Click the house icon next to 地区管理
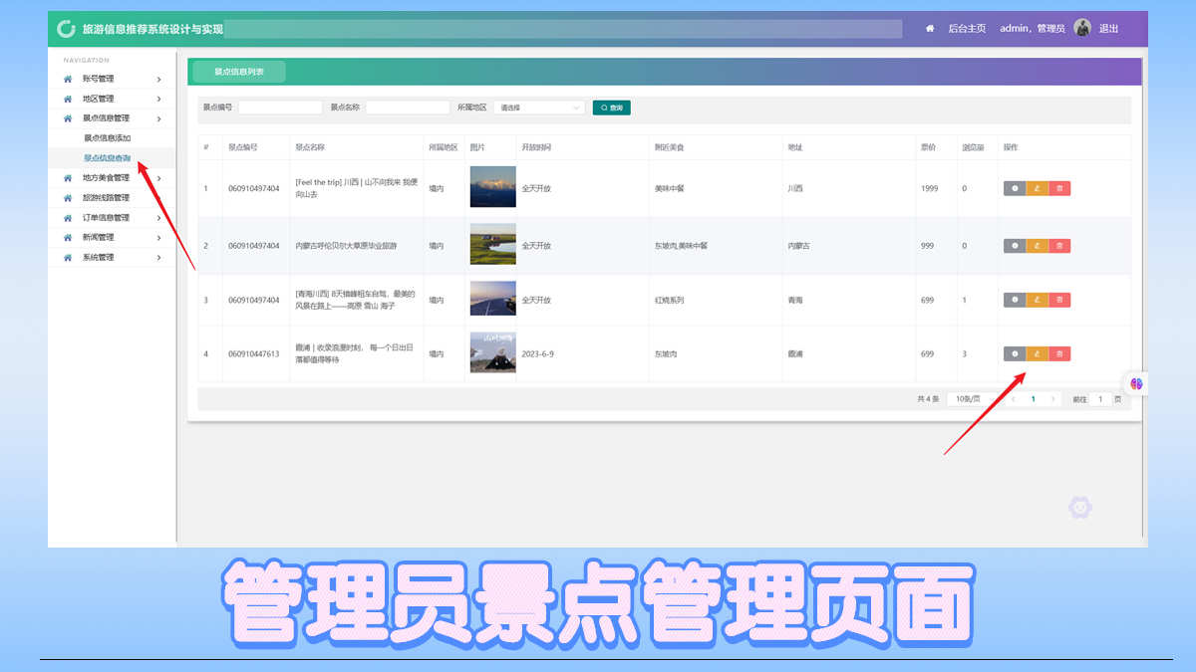The width and height of the screenshot is (1196, 672). 68,99
